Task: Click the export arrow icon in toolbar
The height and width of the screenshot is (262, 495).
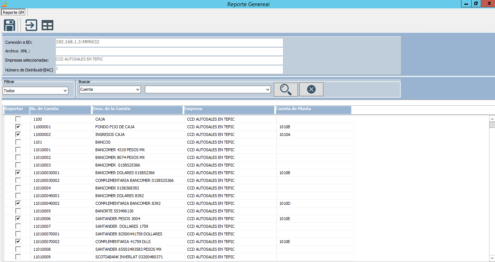Action: click(x=31, y=26)
